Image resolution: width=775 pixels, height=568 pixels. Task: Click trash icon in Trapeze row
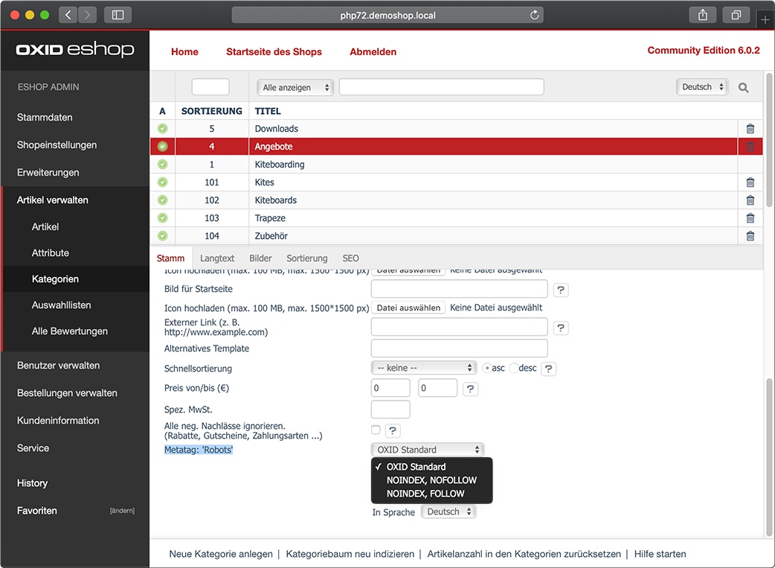[x=750, y=217]
